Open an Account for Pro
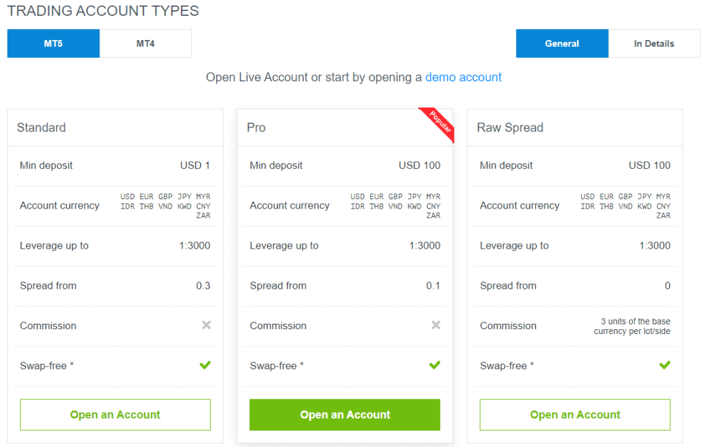The height and width of the screenshot is (447, 705). click(x=345, y=415)
